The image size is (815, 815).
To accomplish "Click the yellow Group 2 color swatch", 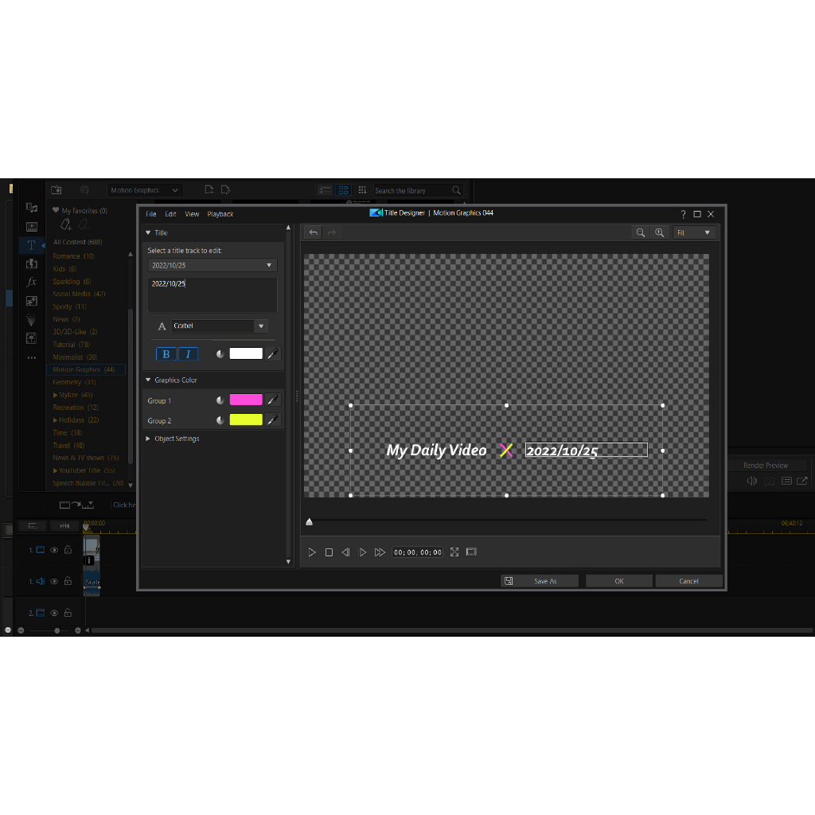I will (x=246, y=420).
